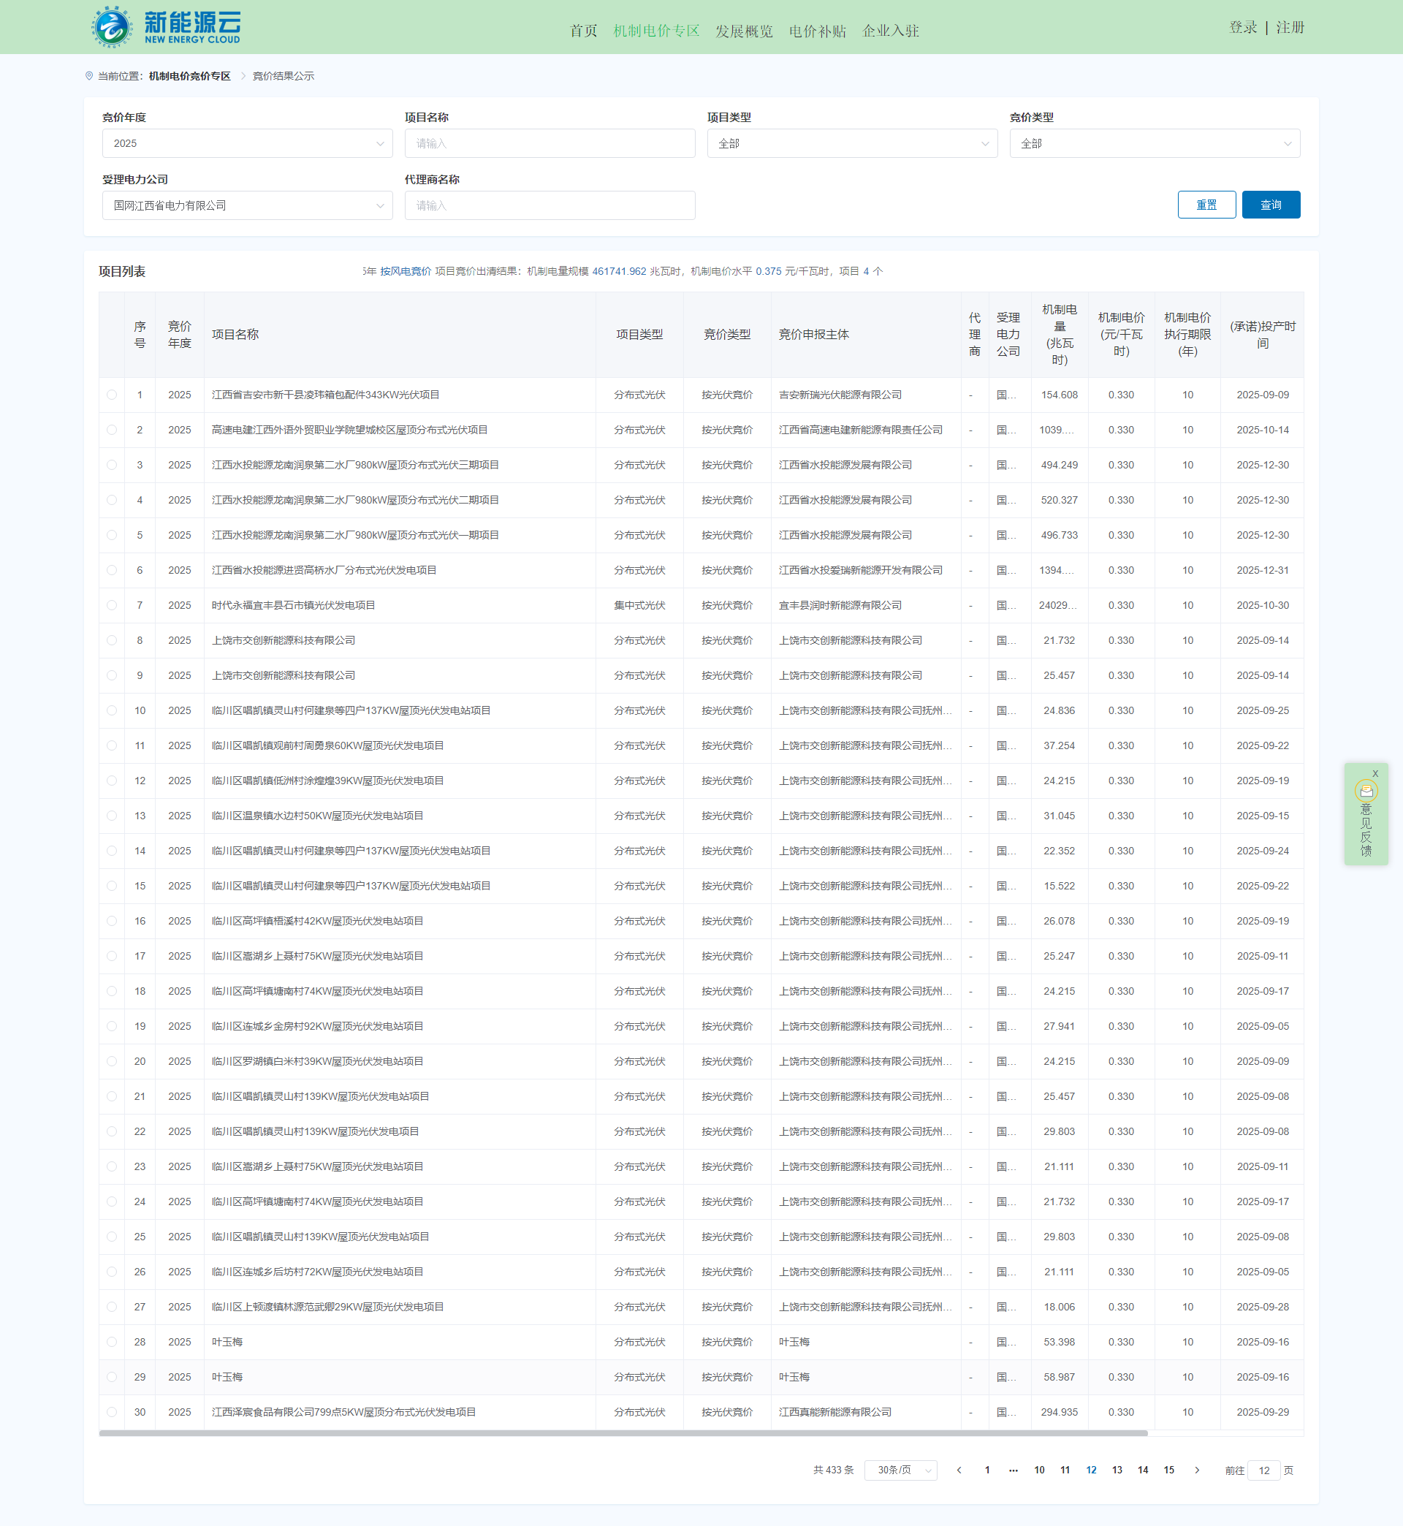Go to next page arrow

point(1196,1470)
